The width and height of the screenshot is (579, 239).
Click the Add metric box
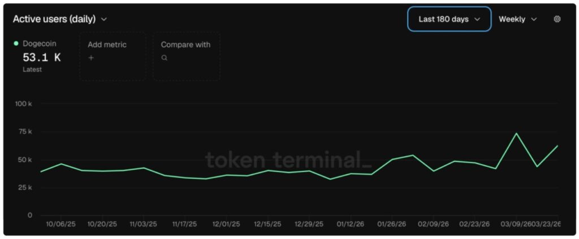(x=113, y=56)
